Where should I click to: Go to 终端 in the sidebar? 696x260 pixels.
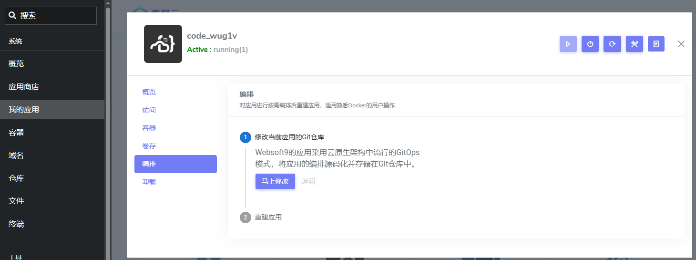click(16, 224)
